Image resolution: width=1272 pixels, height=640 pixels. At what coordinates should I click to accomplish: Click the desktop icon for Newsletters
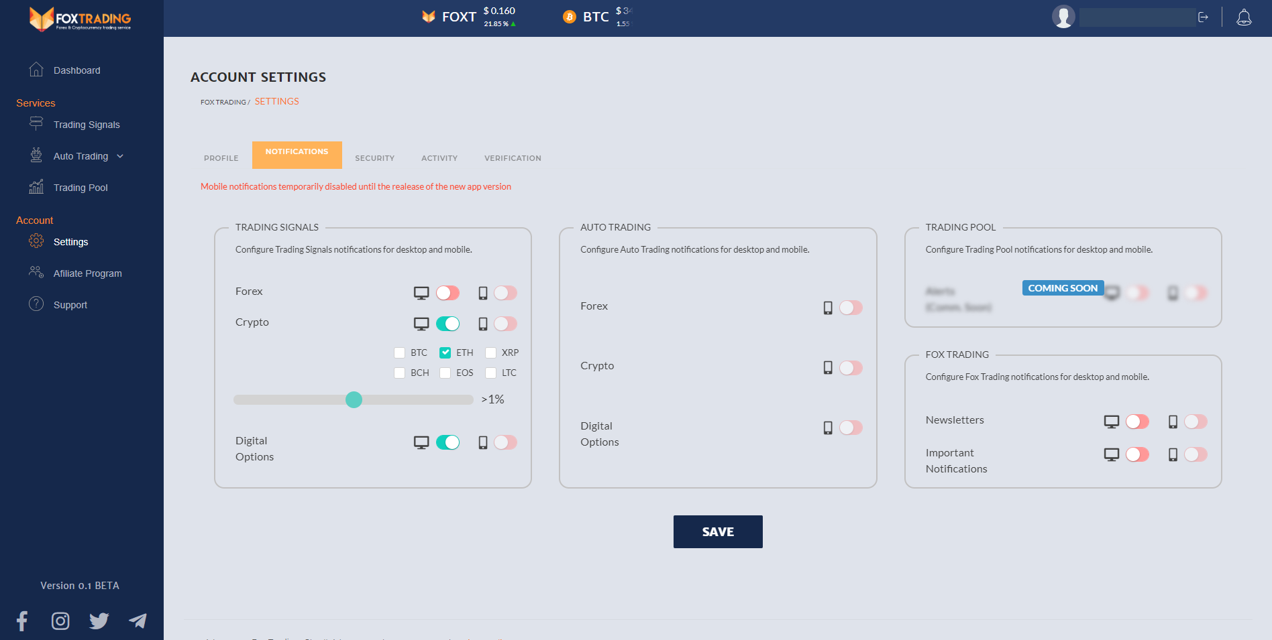(x=1112, y=422)
